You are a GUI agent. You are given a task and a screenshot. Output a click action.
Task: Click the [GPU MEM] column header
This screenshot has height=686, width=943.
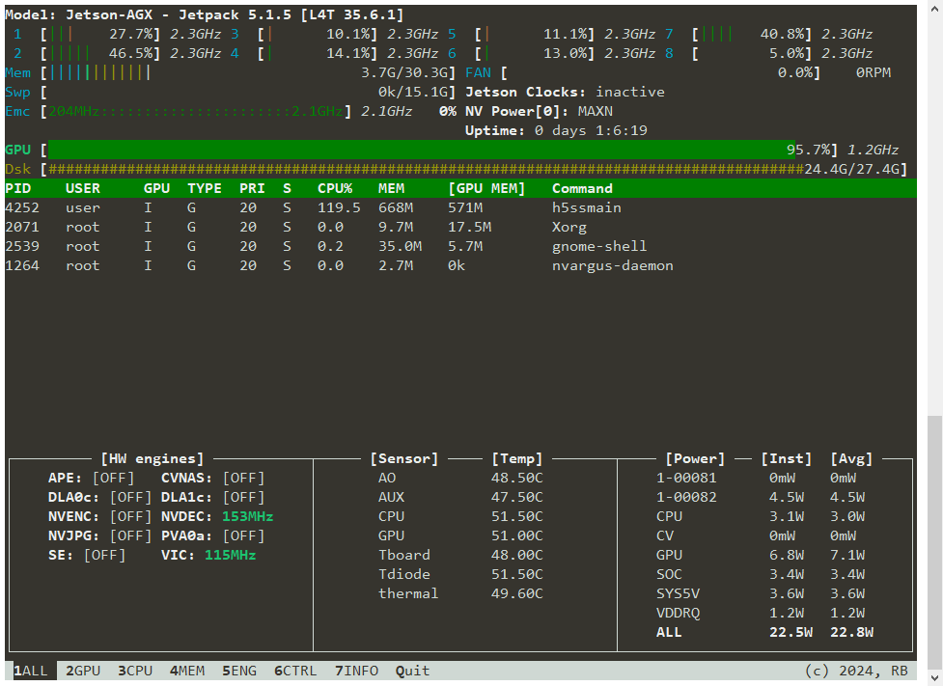[x=486, y=188]
